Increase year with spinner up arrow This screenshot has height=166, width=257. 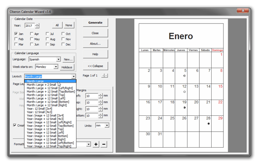[x=37, y=24]
